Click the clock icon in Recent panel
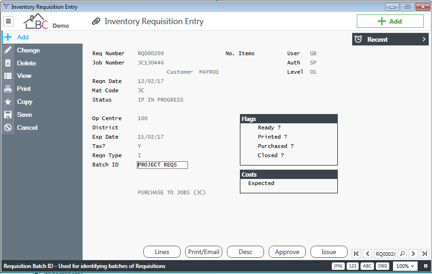This screenshot has height=274, width=432. pyautogui.click(x=358, y=39)
